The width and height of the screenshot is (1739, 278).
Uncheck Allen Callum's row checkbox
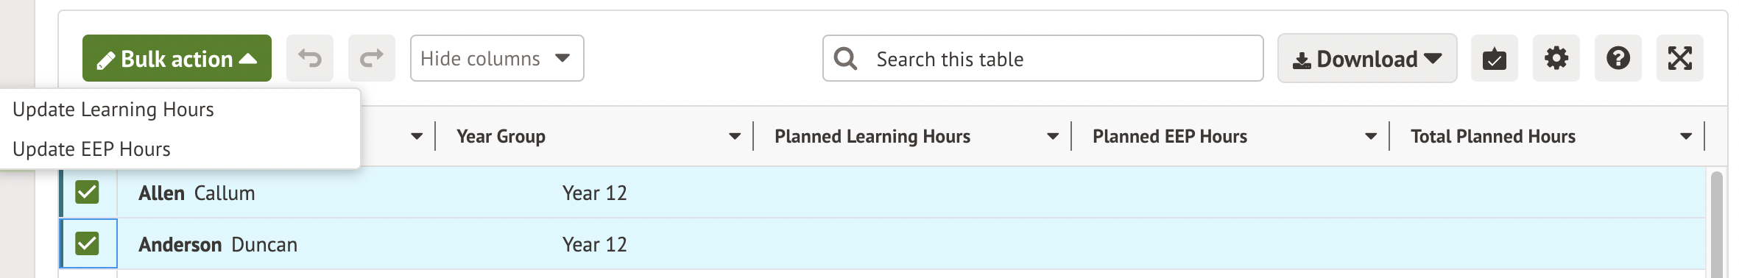point(87,192)
